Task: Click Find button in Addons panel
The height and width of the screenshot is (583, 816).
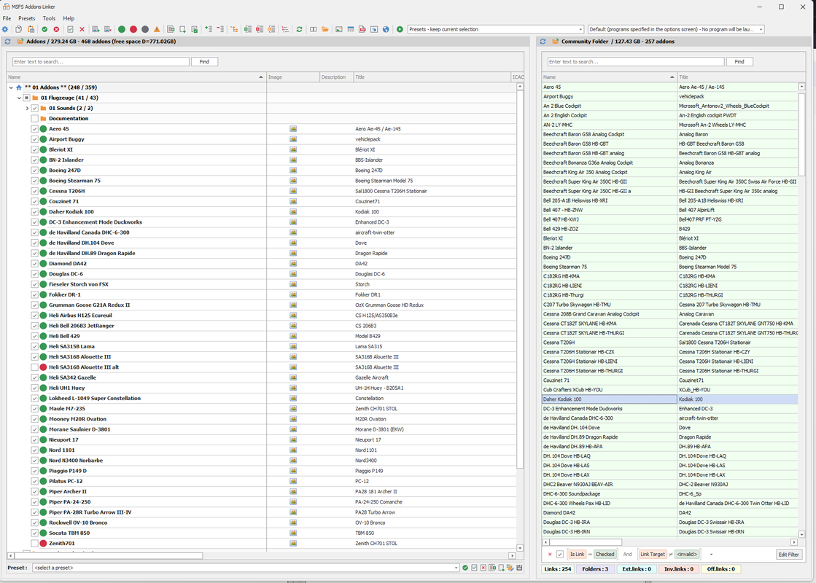Action: pyautogui.click(x=204, y=62)
